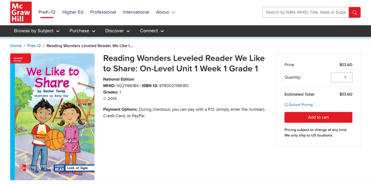
Task: Click the Estimated Total amount $13.60
Action: click(346, 94)
